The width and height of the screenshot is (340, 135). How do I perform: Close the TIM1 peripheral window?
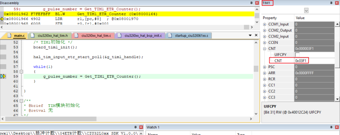point(337,3)
